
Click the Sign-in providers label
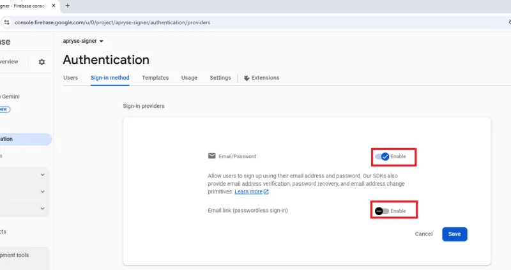[144, 106]
